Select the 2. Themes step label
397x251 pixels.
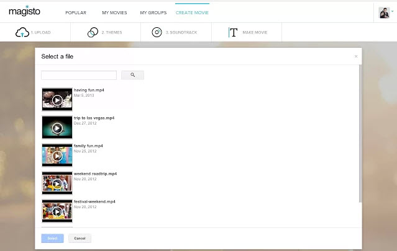[112, 32]
